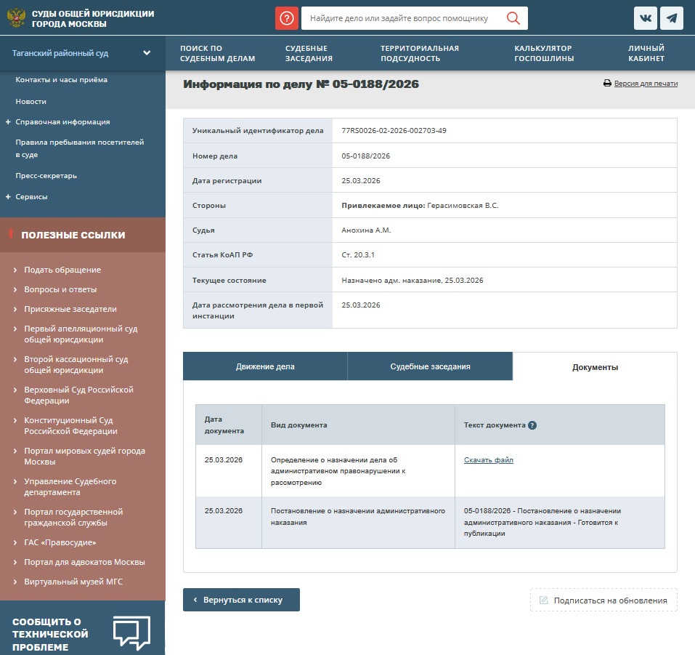Click the printer icon for print version
This screenshot has height=655, width=695.
coord(607,84)
